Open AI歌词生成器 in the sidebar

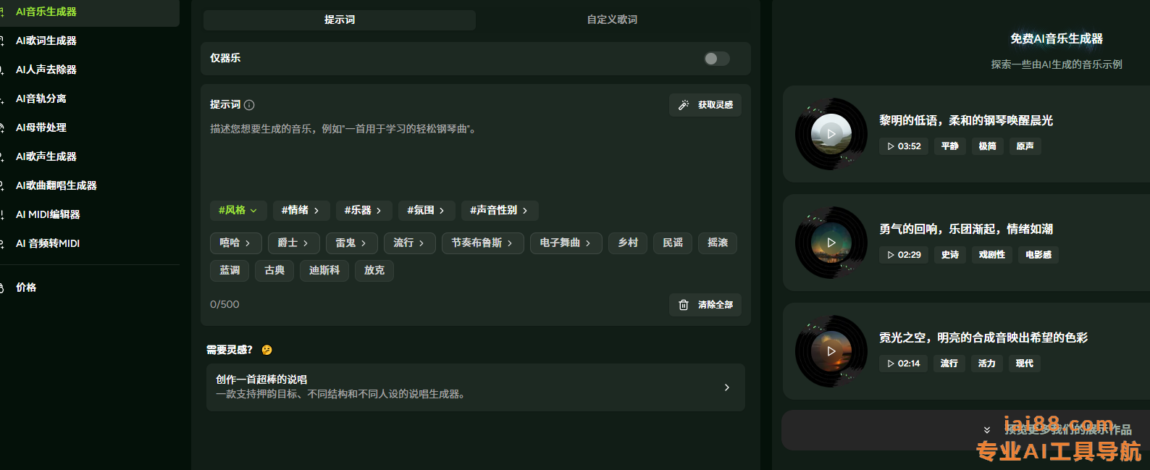[46, 41]
